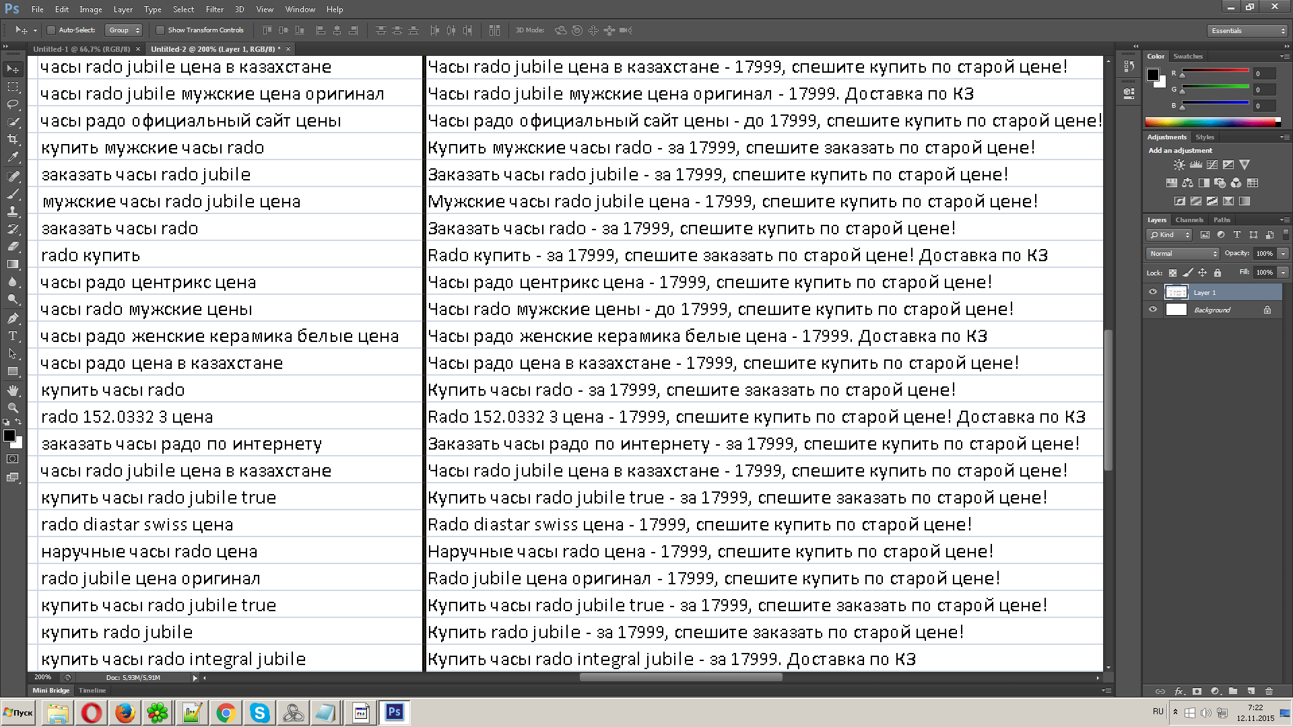Toggle Quick Mask mode
This screenshot has height=727, width=1293.
(x=13, y=459)
